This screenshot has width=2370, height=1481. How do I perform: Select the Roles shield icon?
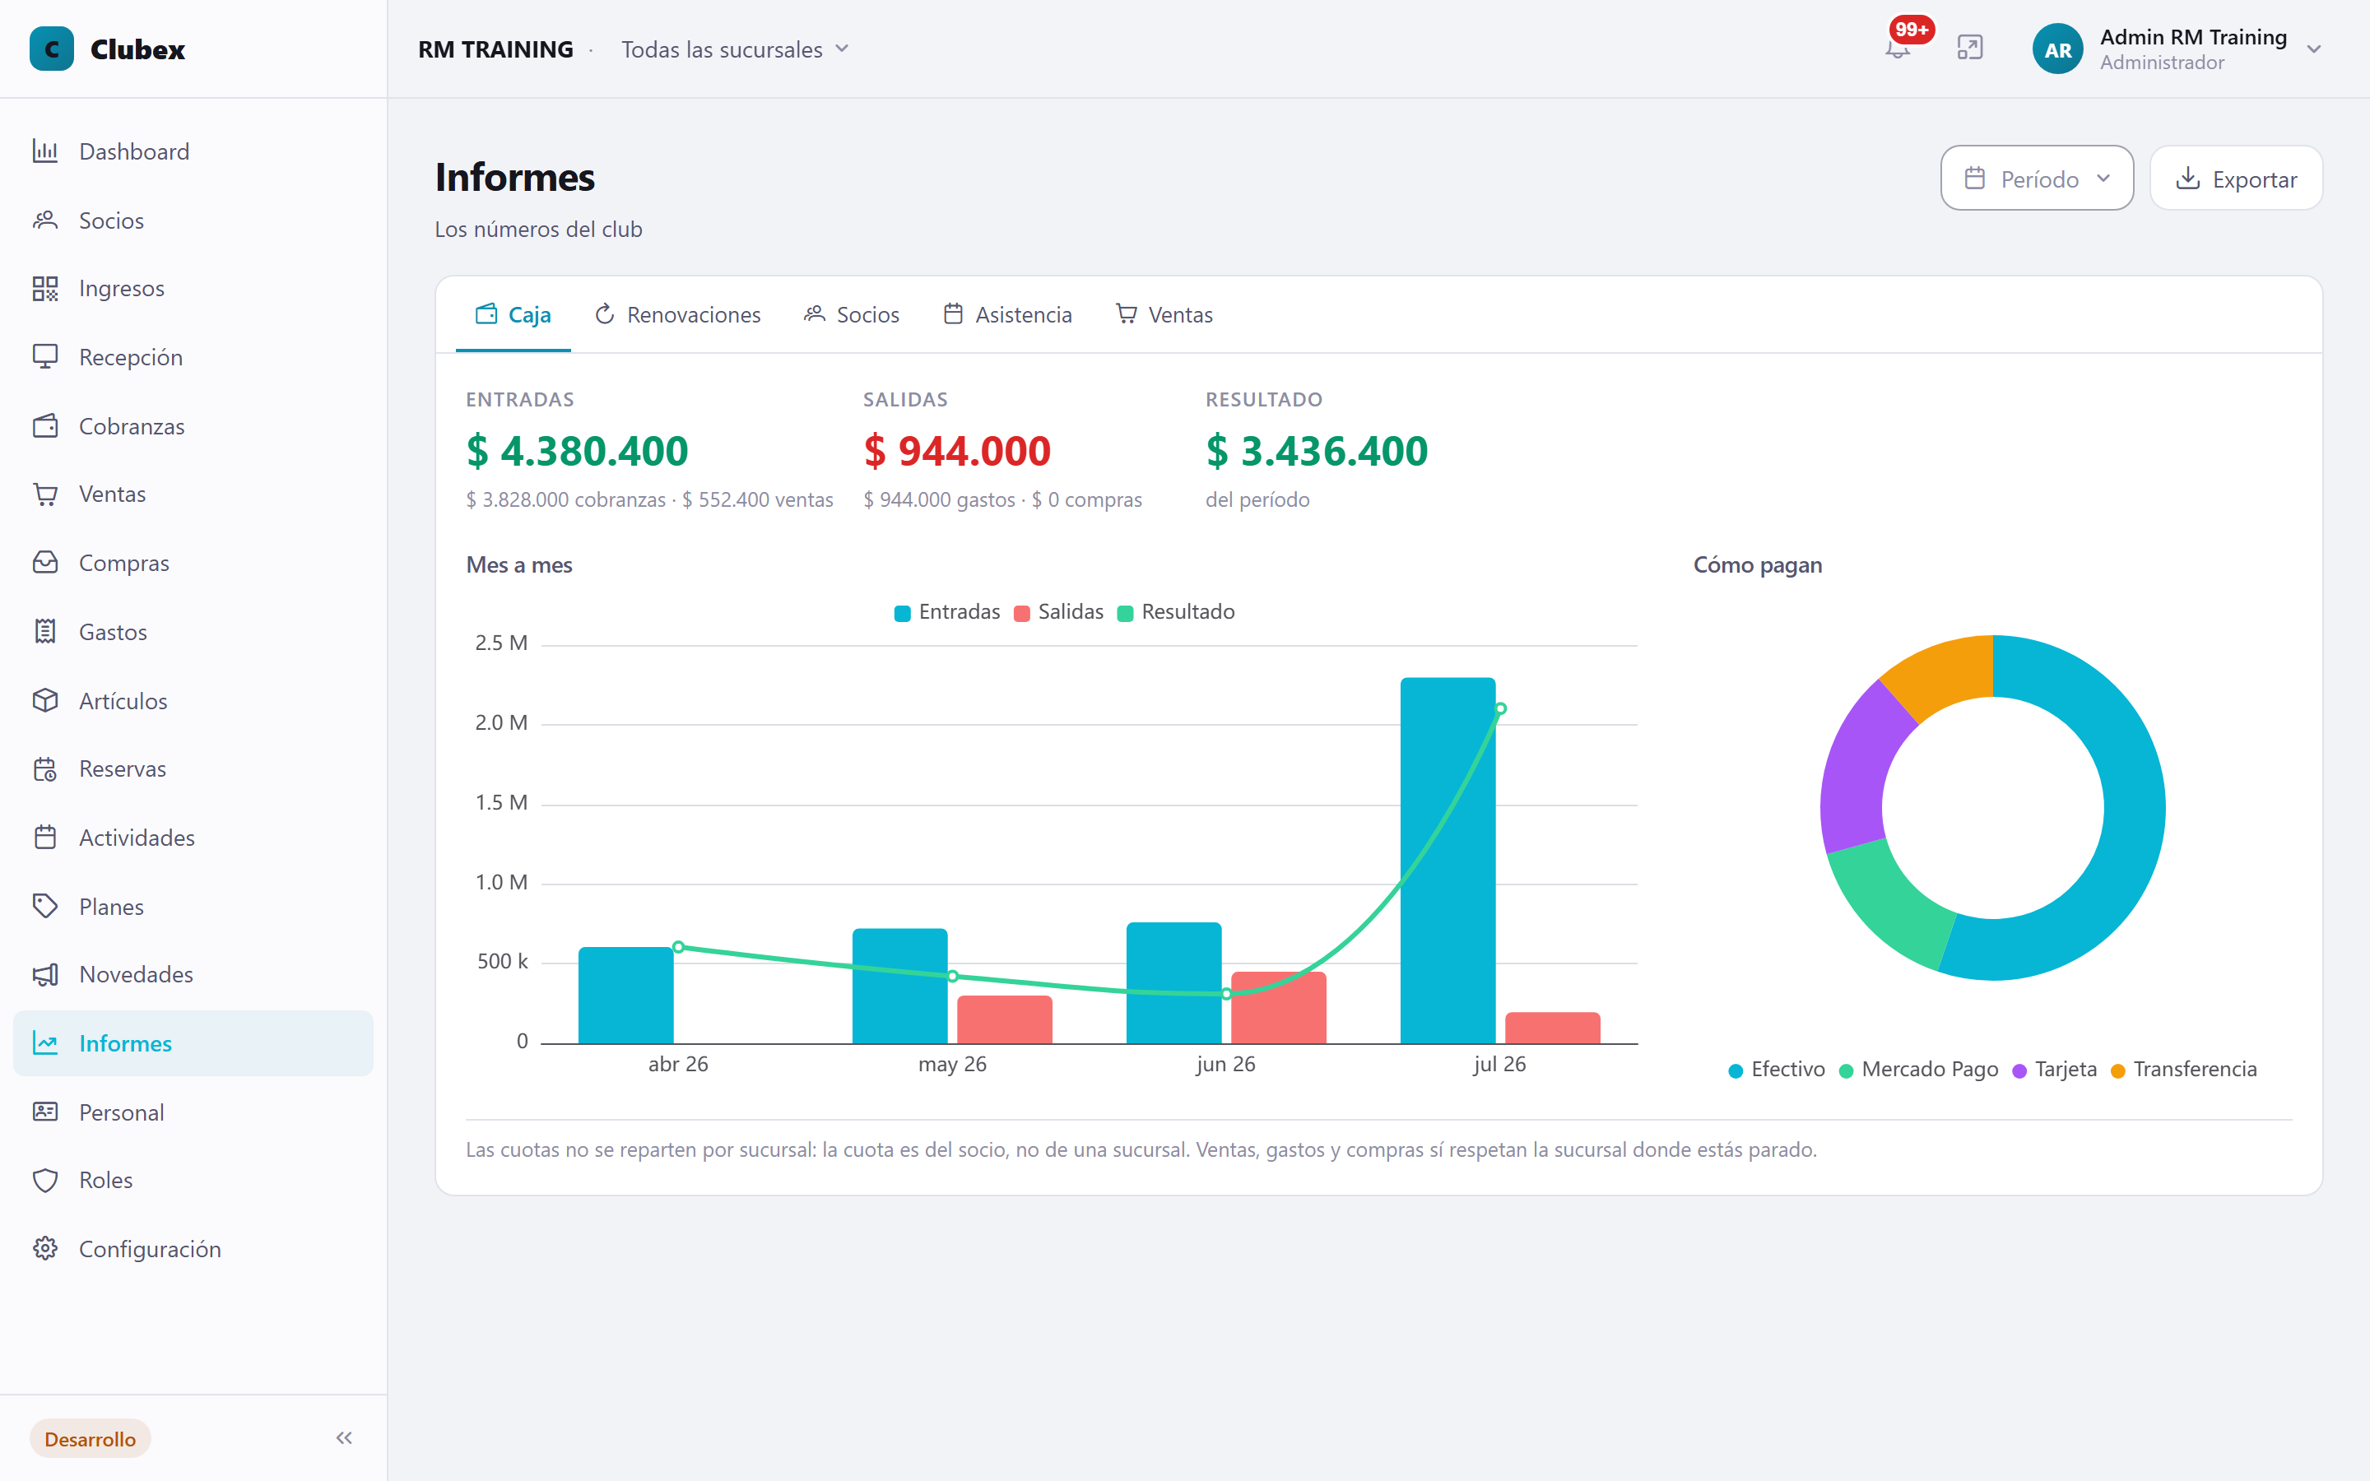[x=45, y=1181]
